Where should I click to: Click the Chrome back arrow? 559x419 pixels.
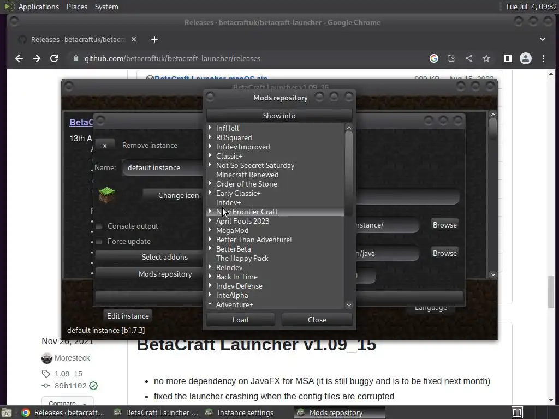coord(19,58)
